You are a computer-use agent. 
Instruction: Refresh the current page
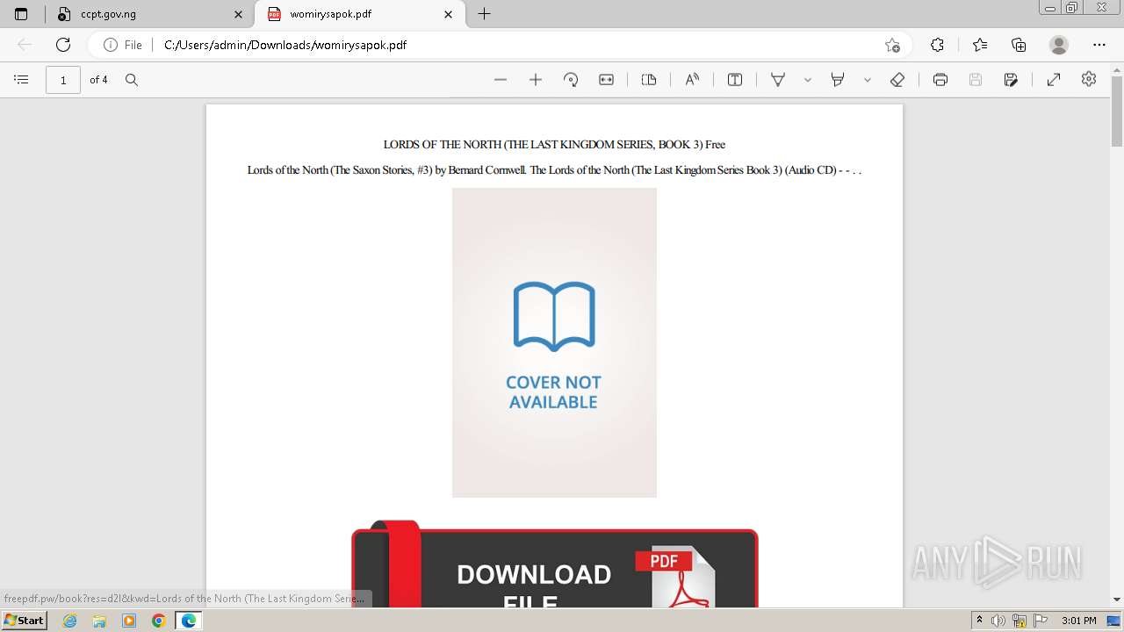(x=63, y=45)
